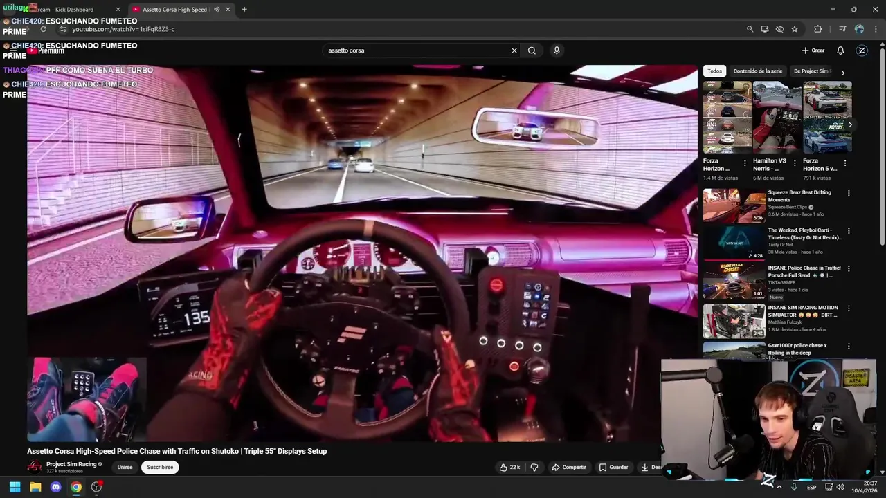The width and height of the screenshot is (886, 498).
Task: Mute the Assetto Corsa tab audio icon
Action: (217, 10)
